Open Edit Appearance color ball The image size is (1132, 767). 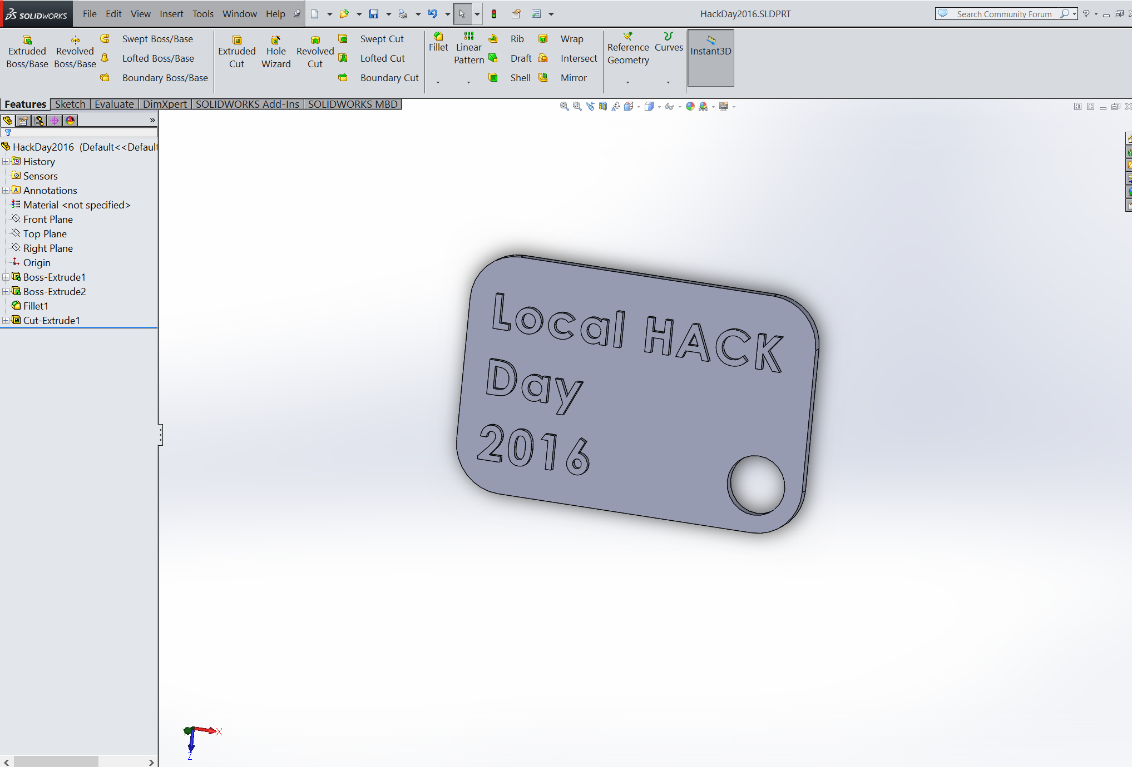point(690,106)
